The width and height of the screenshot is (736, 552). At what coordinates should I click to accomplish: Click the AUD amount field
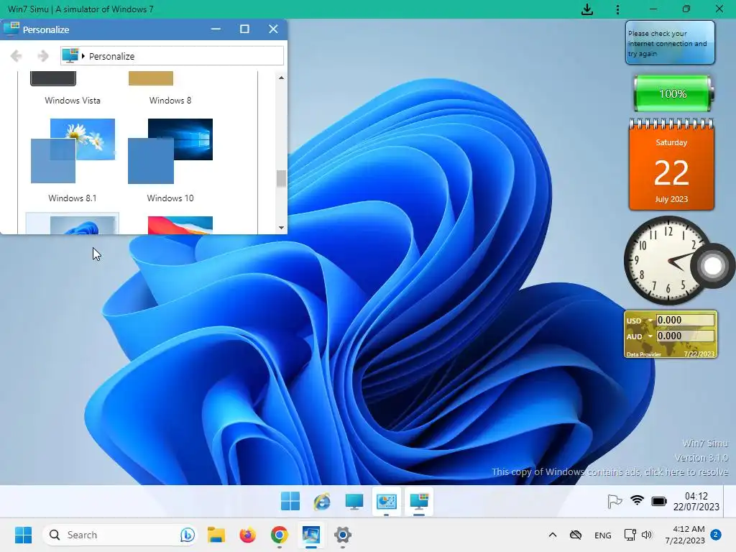coord(685,336)
